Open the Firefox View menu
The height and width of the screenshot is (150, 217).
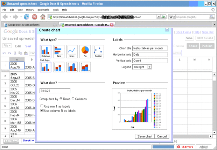coord(20,10)
